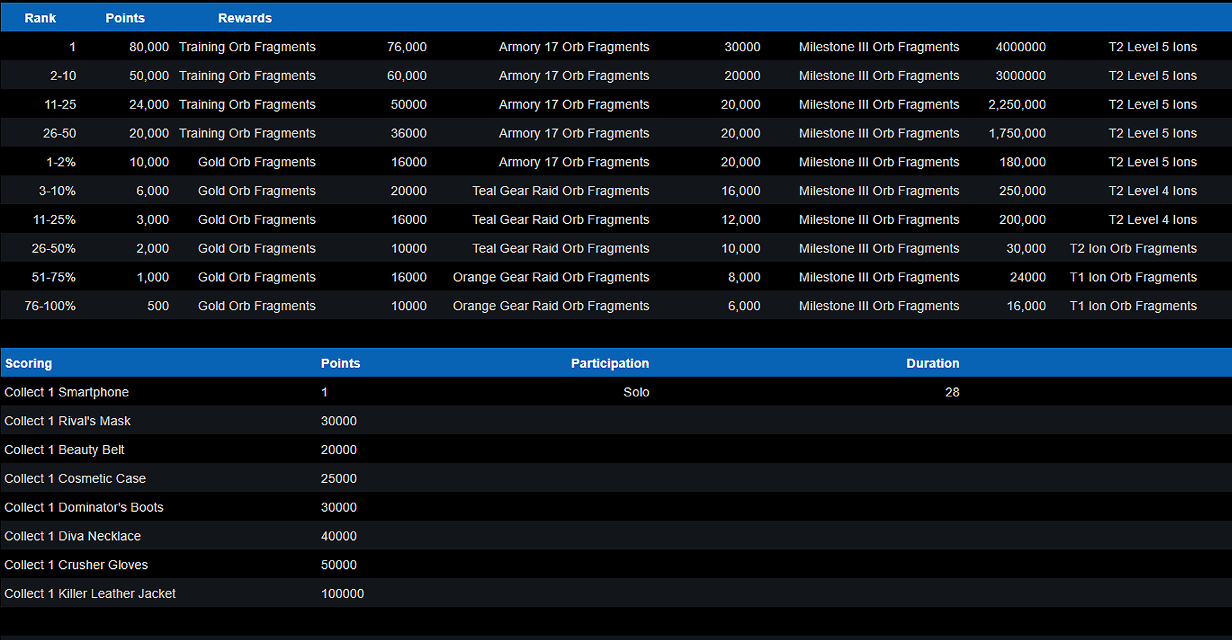Click the 100000 points value for Leather Jacket

pos(342,594)
